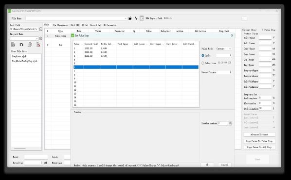Switch to the Main tab
Screen dimensions: 291x180
pos(47,25)
